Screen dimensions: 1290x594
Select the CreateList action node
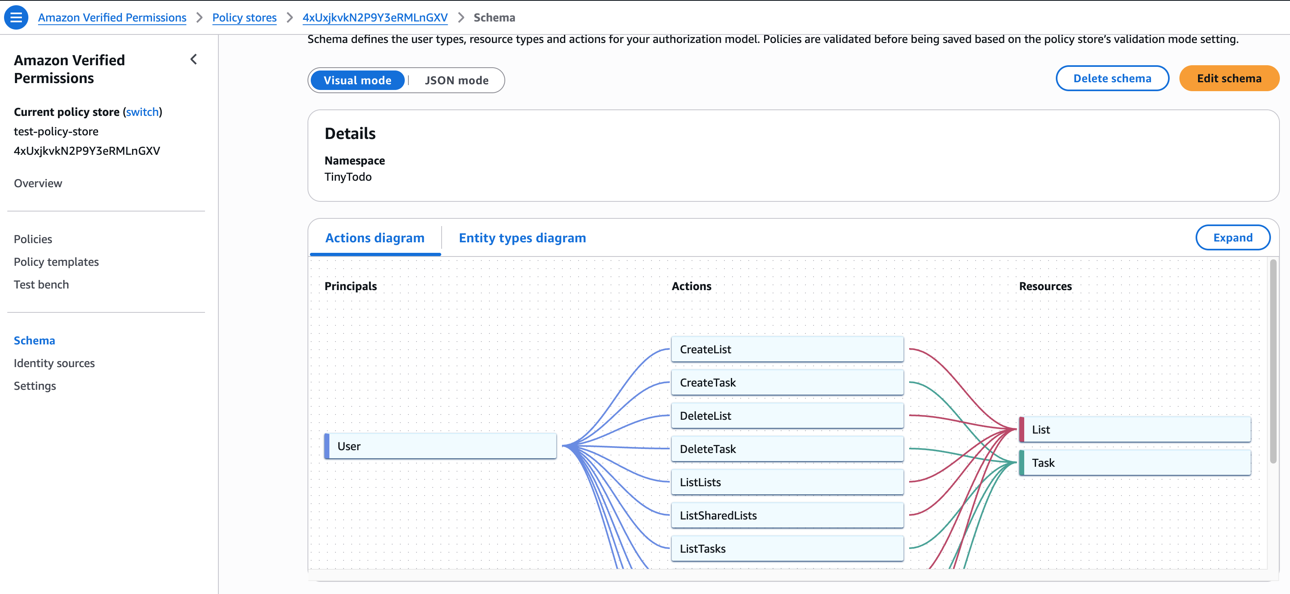787,349
